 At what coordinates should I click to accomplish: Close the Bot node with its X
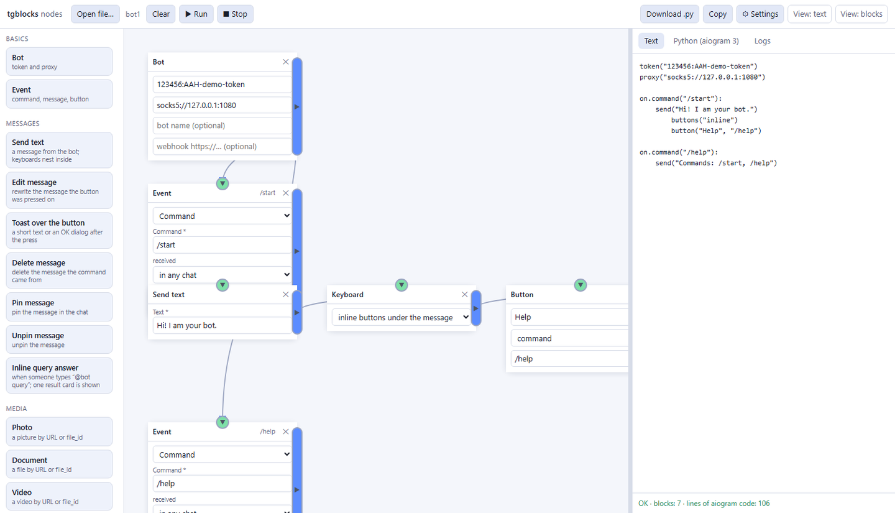point(286,62)
